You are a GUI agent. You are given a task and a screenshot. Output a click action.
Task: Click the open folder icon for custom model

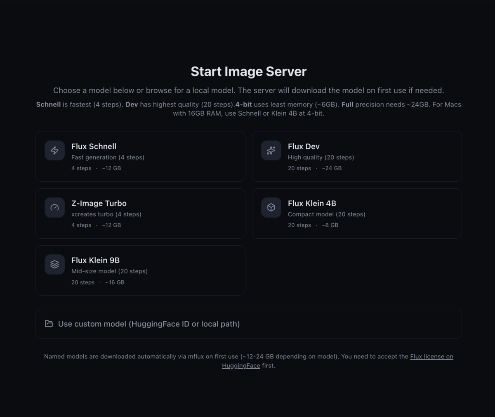[x=49, y=324]
